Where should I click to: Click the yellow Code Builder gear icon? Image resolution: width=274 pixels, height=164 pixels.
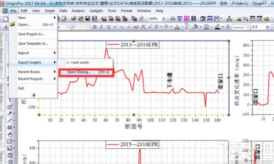point(266,19)
